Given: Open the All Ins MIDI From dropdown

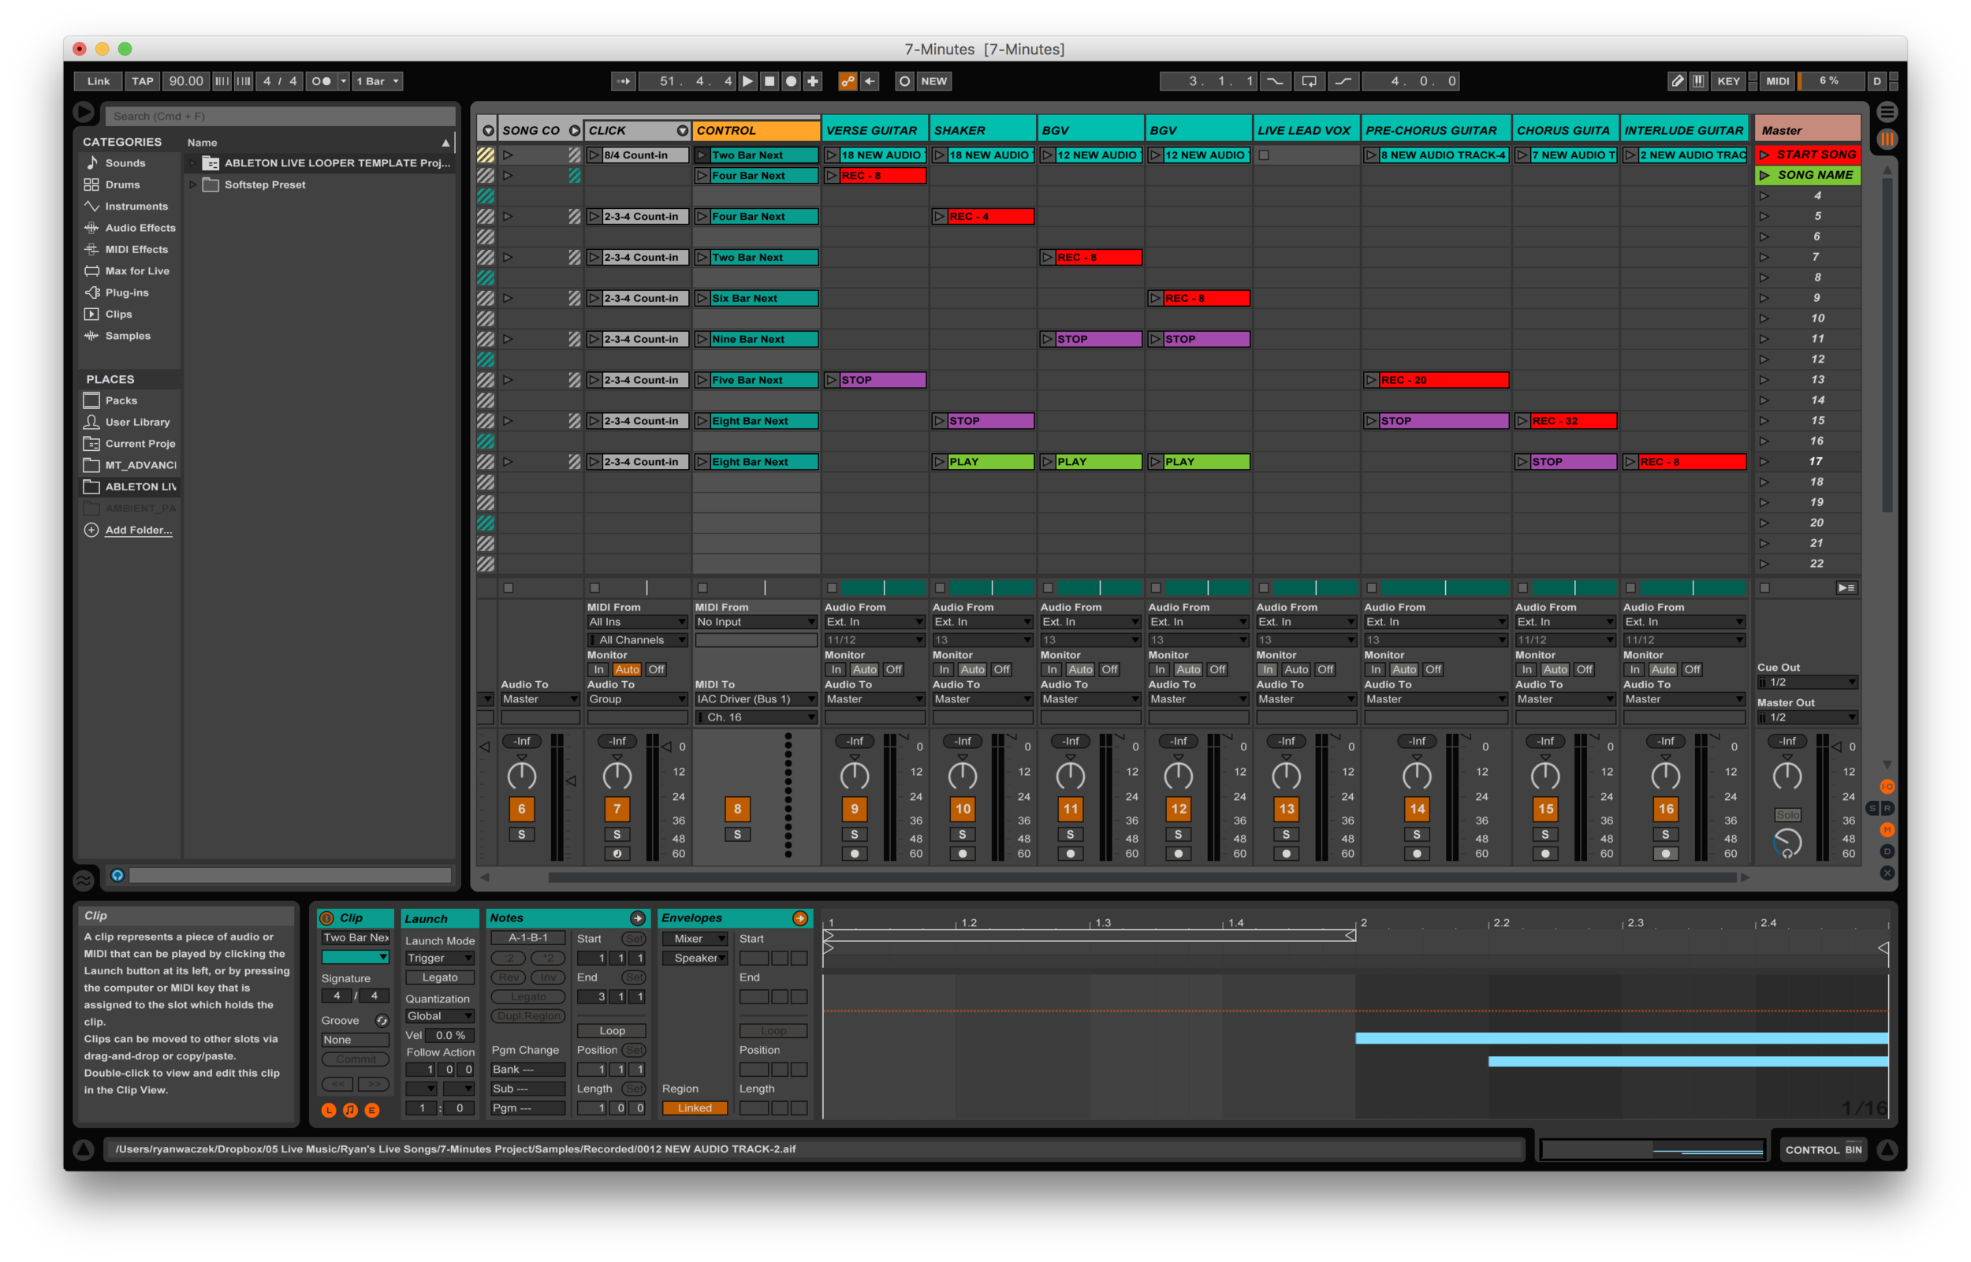Looking at the screenshot, I should (x=636, y=622).
